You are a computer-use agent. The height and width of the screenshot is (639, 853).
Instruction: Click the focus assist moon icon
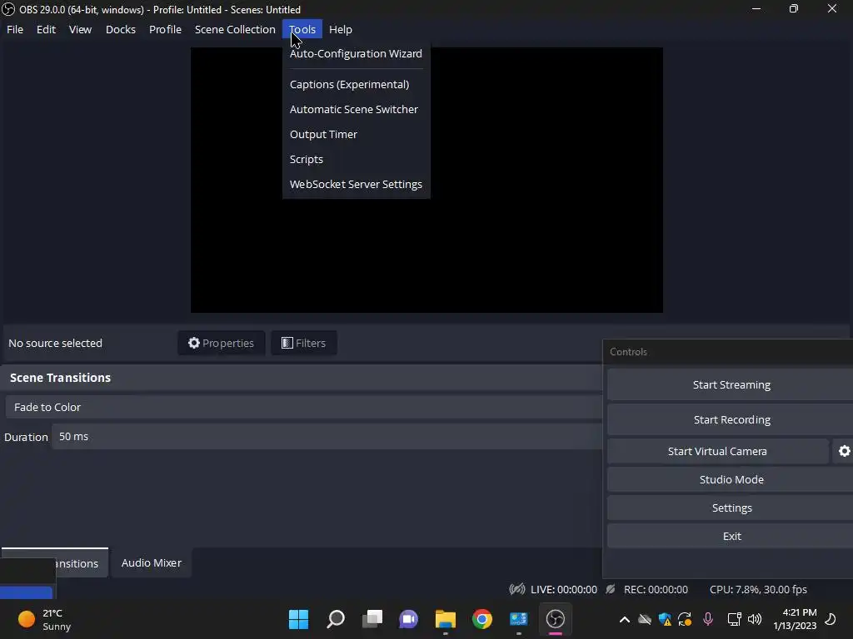(831, 619)
